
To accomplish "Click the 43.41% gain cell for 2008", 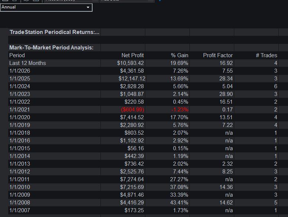I will pos(179,203).
